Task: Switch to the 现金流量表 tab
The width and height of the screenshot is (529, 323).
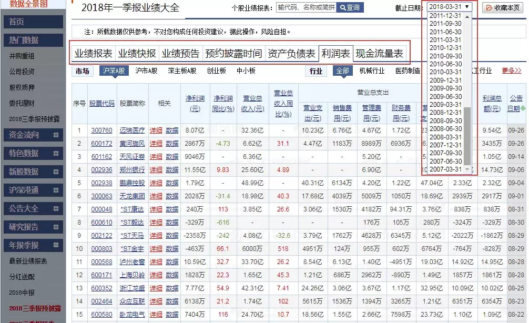Action: (379, 53)
